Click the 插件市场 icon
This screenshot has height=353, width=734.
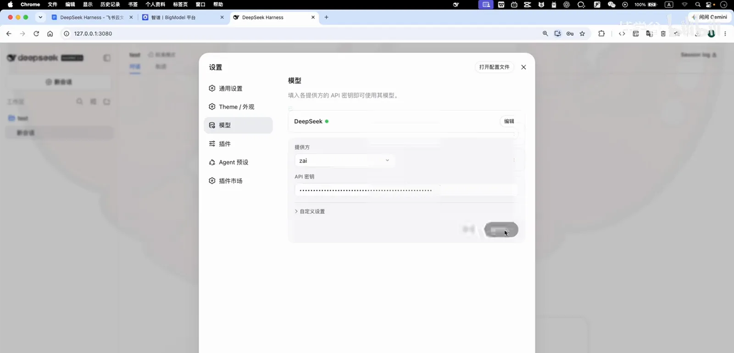pos(212,181)
